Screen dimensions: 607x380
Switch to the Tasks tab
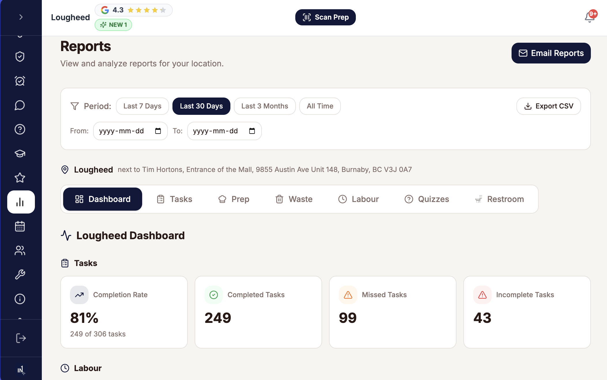coord(174,199)
